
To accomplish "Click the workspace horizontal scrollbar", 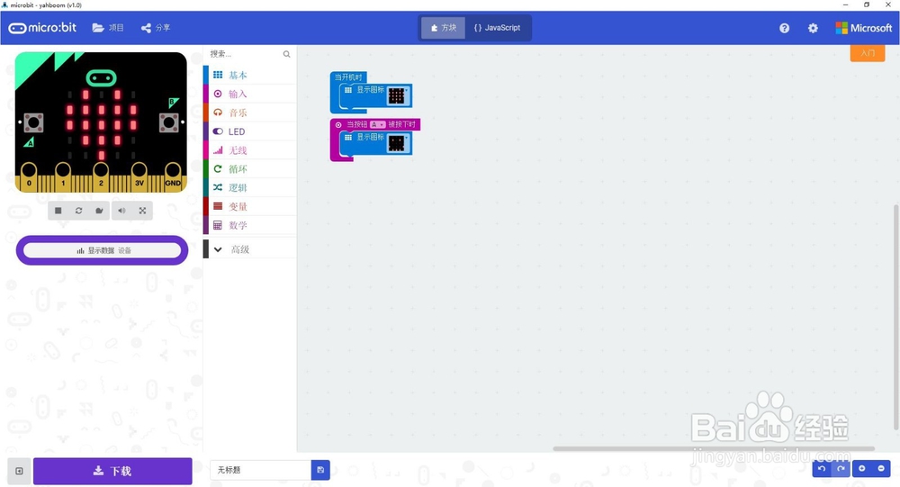I will point(714,448).
